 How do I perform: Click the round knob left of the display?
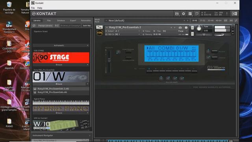pos(118,52)
